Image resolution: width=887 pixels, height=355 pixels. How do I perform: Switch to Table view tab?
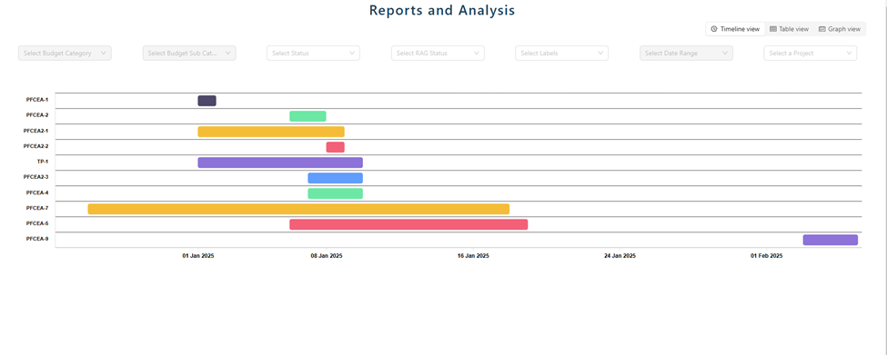[789, 29]
